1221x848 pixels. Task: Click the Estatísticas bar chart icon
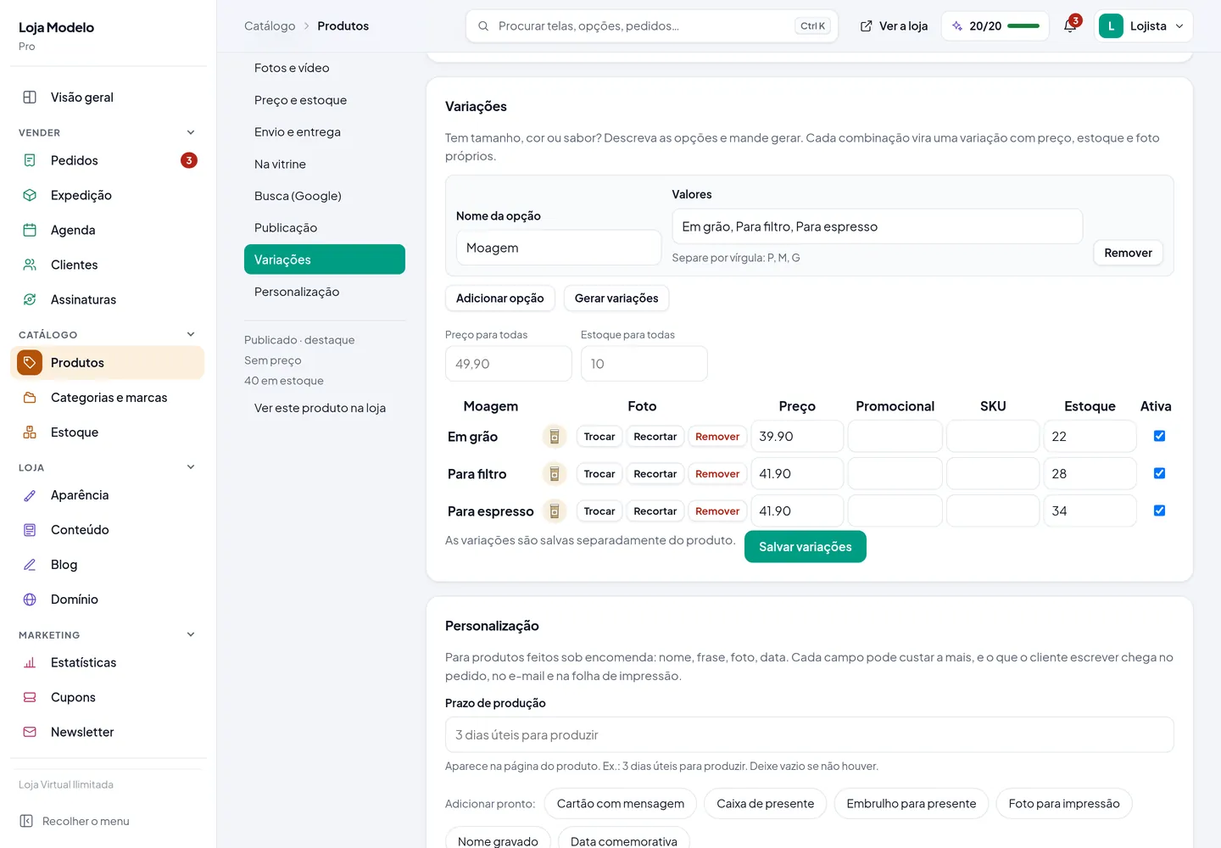[30, 662]
